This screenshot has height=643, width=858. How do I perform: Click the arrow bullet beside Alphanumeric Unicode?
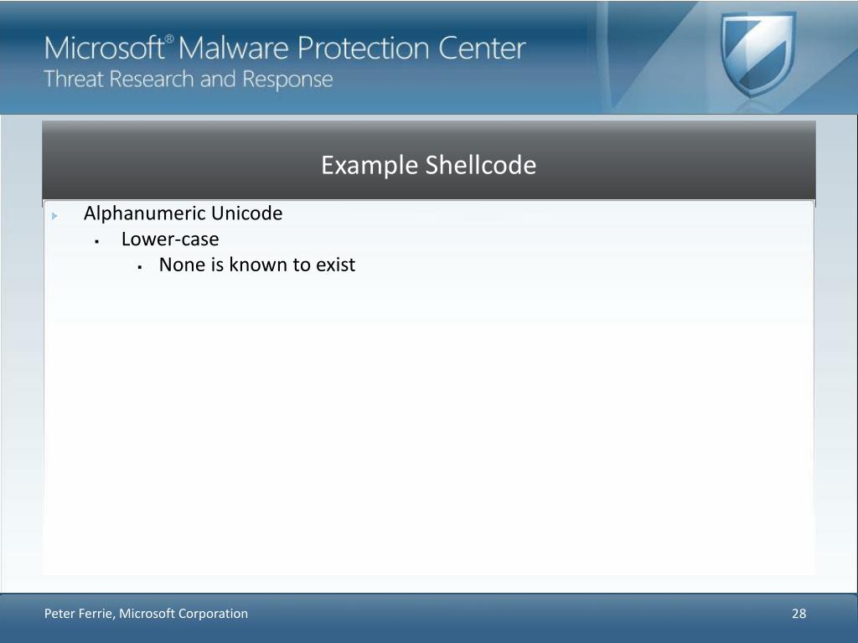point(54,216)
